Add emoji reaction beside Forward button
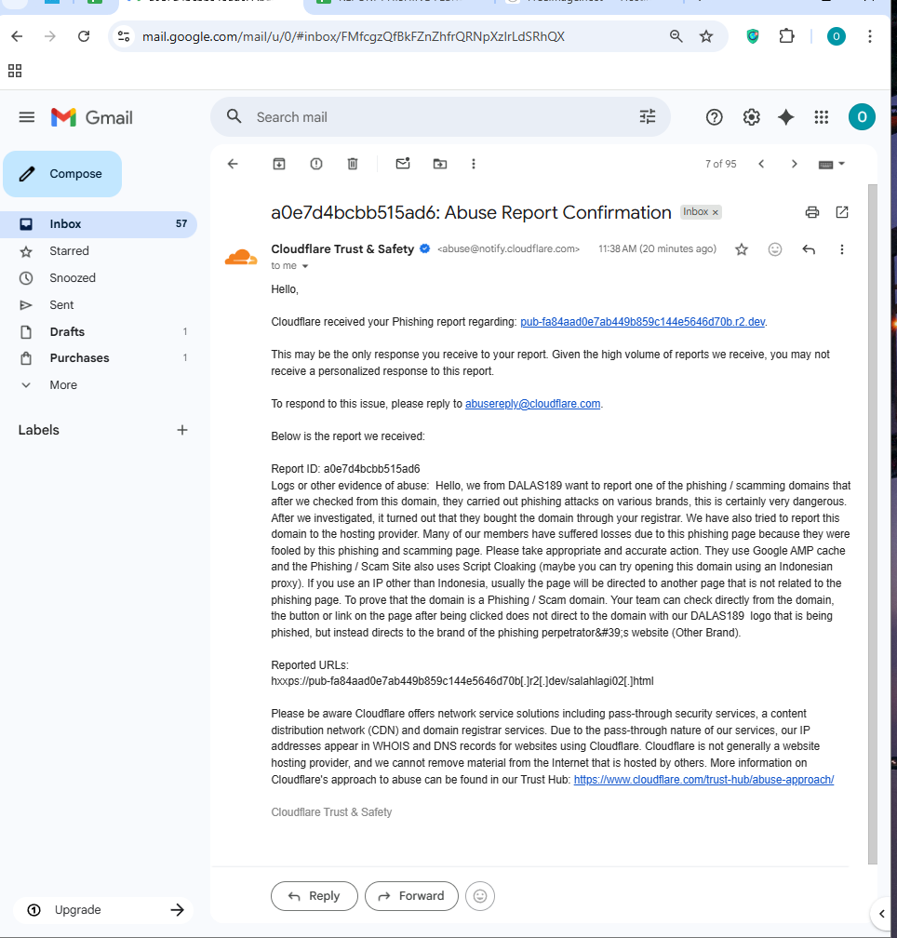The image size is (897, 938). [479, 896]
